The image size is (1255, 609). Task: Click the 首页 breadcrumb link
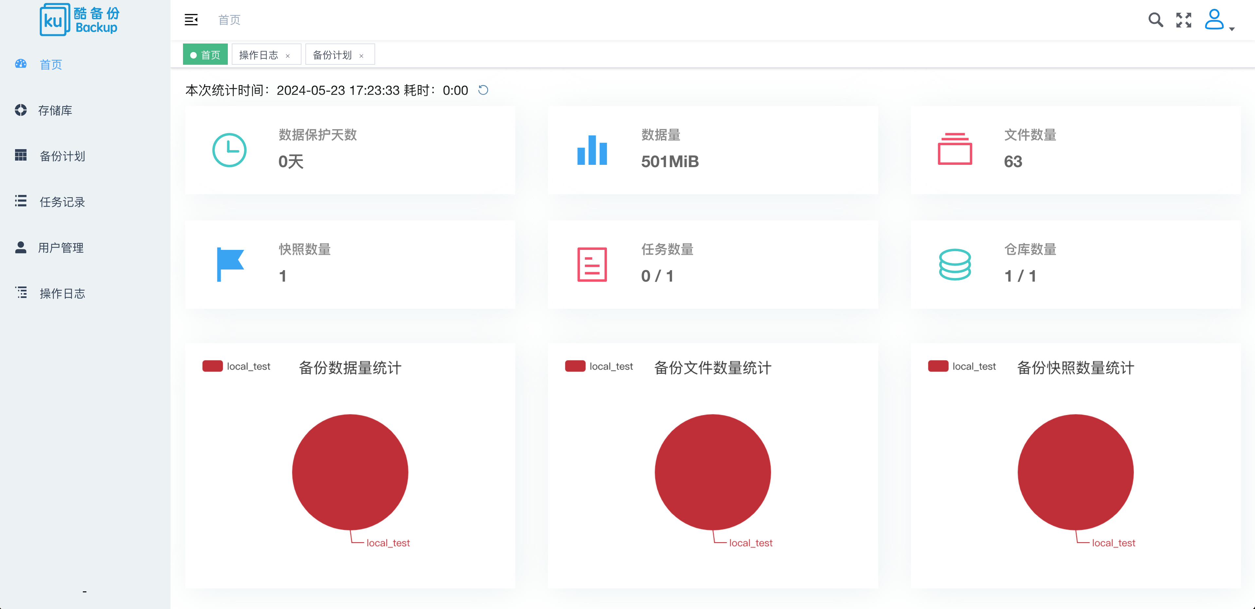tap(229, 20)
